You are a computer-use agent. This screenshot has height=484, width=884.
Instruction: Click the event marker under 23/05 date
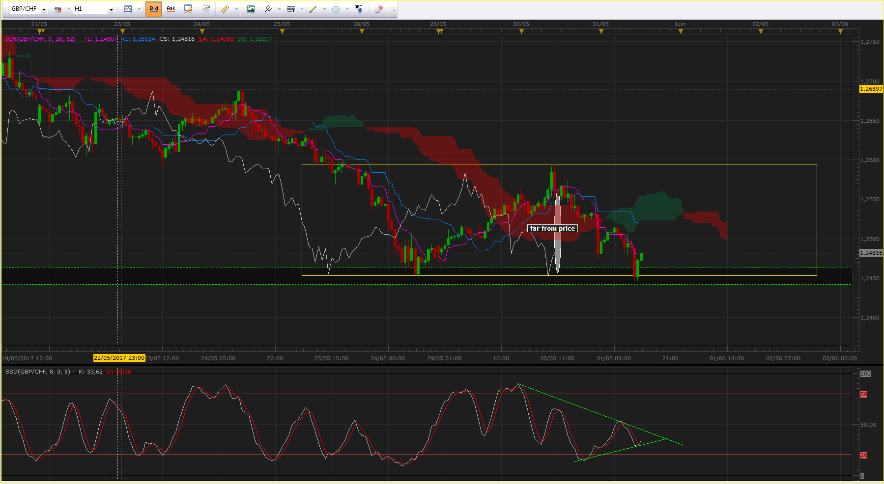point(122,31)
